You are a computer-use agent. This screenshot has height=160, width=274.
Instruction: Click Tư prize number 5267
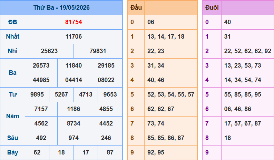(61, 94)
